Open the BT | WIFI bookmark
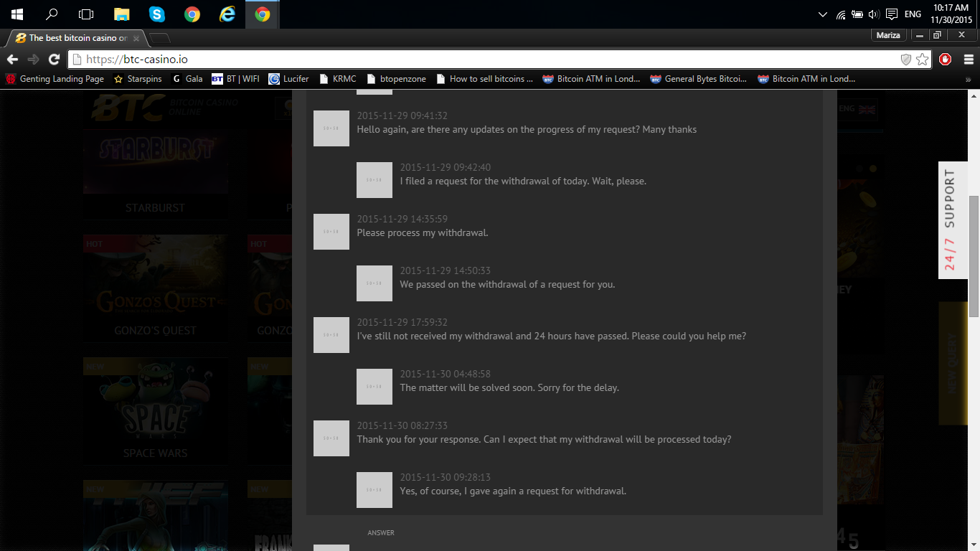Screen dimensions: 980x551 (x=235, y=79)
